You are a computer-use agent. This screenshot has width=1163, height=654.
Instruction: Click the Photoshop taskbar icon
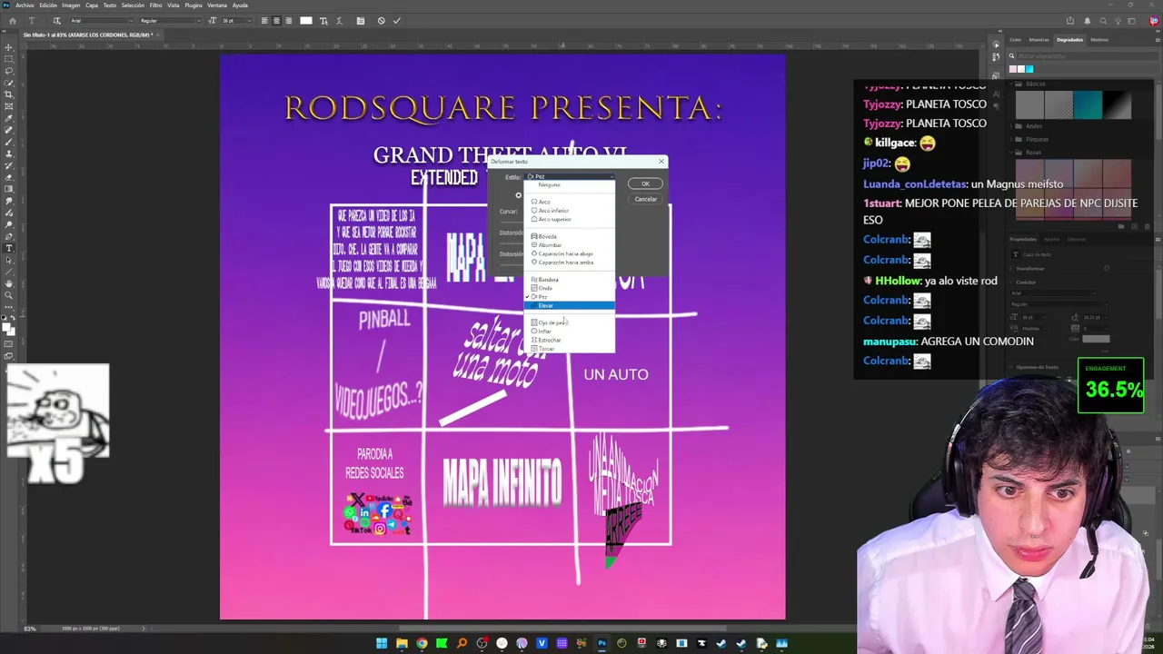point(601,644)
